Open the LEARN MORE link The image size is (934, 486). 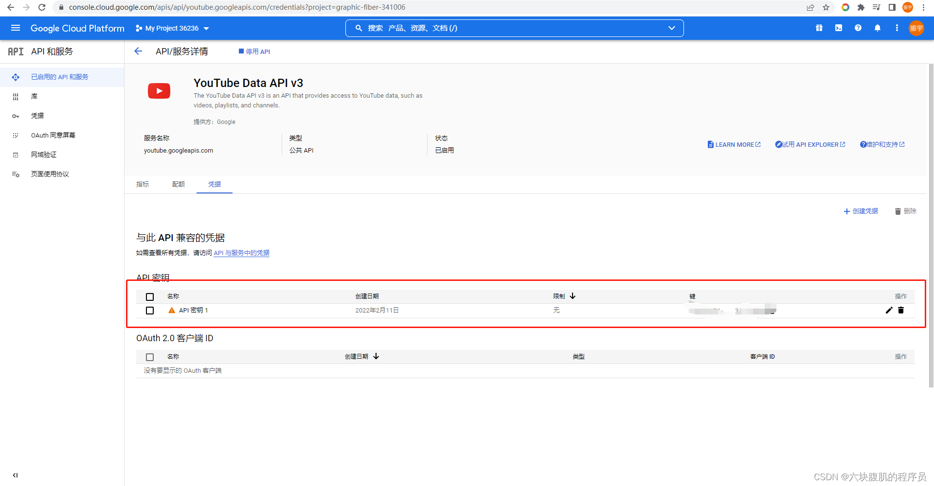[734, 144]
